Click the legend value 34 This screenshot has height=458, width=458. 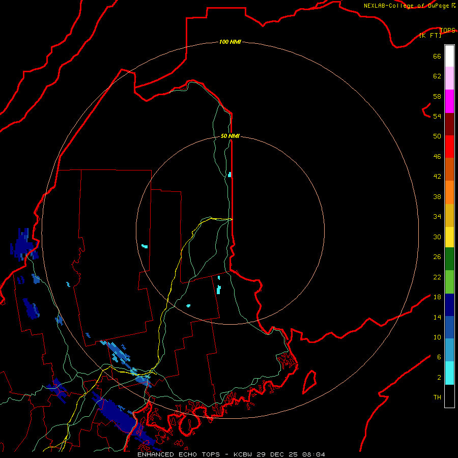tap(437, 217)
